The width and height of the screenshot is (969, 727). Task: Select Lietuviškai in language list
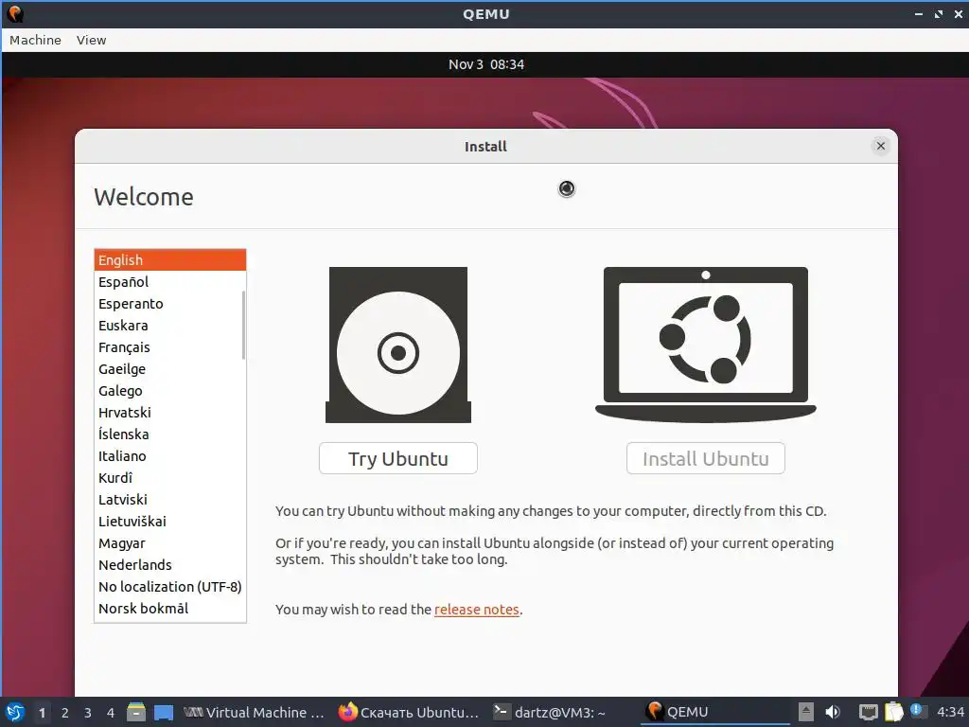pos(170,522)
